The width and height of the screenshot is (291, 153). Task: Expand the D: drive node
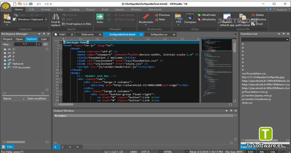[5, 53]
